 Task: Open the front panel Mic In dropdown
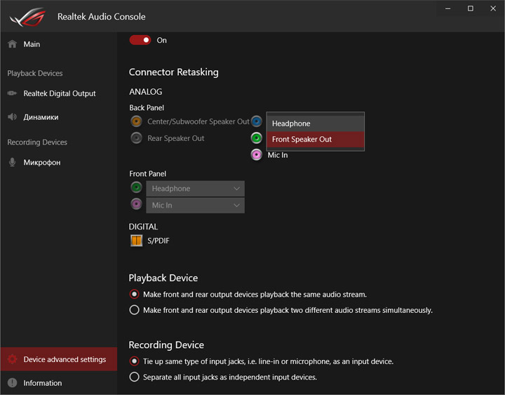(195, 206)
